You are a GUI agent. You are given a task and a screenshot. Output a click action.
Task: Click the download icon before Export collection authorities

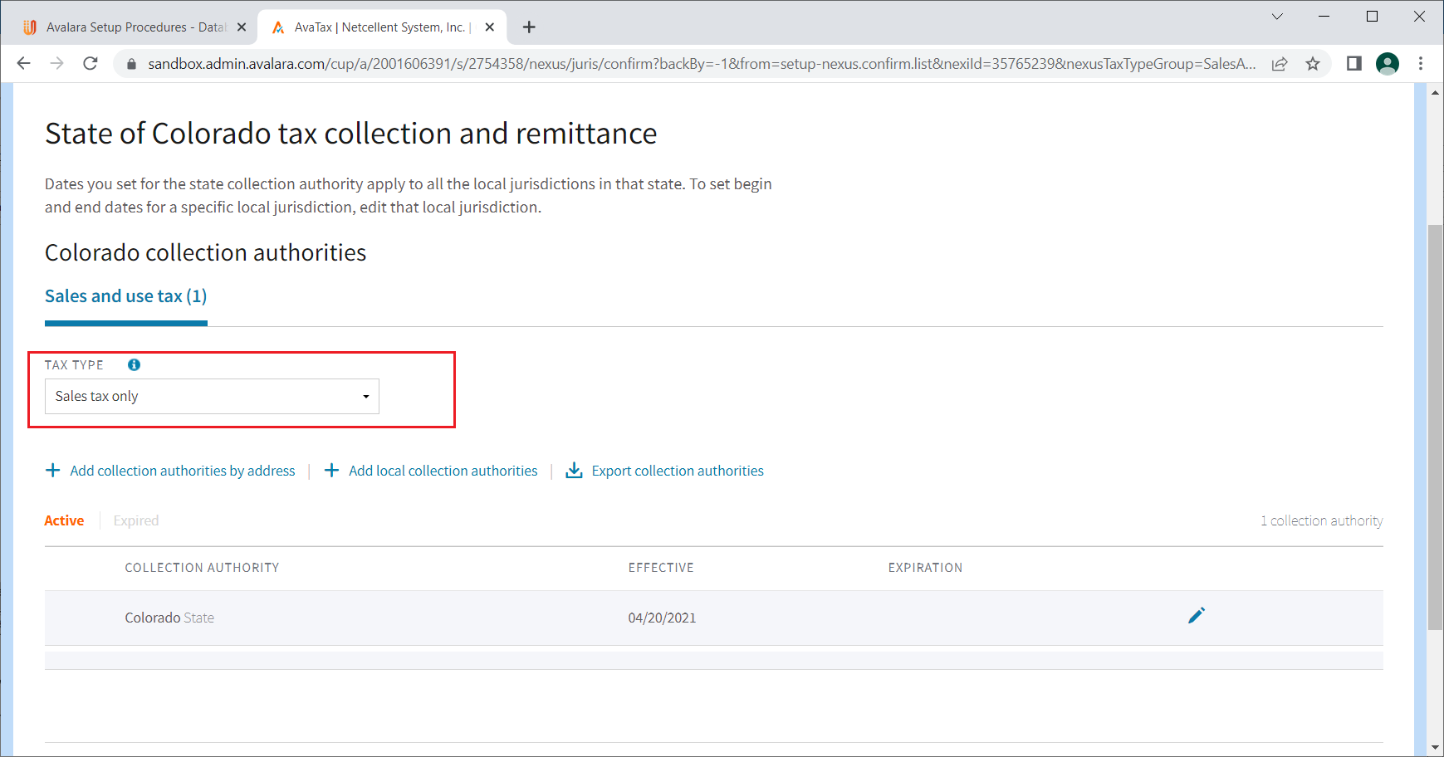574,471
